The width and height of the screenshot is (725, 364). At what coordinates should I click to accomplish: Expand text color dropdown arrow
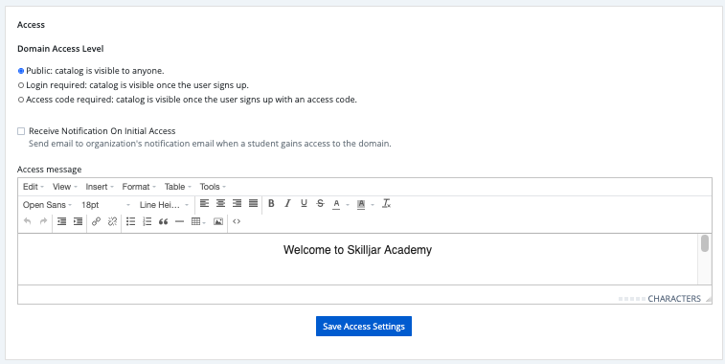[348, 204]
